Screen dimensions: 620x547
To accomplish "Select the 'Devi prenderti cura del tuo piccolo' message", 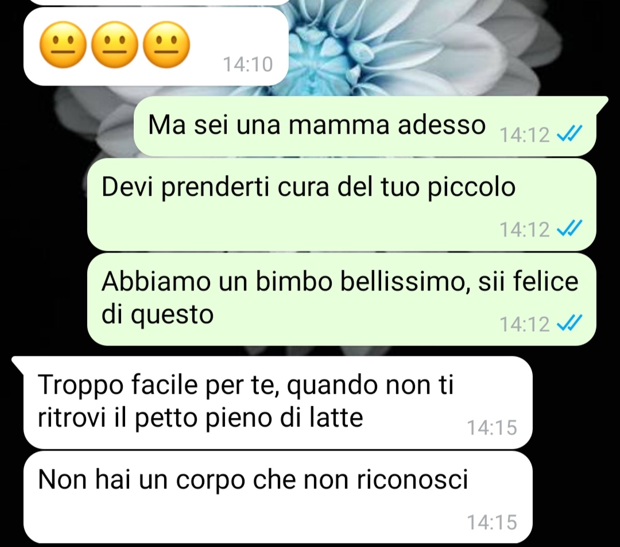I will pyautogui.click(x=342, y=204).
